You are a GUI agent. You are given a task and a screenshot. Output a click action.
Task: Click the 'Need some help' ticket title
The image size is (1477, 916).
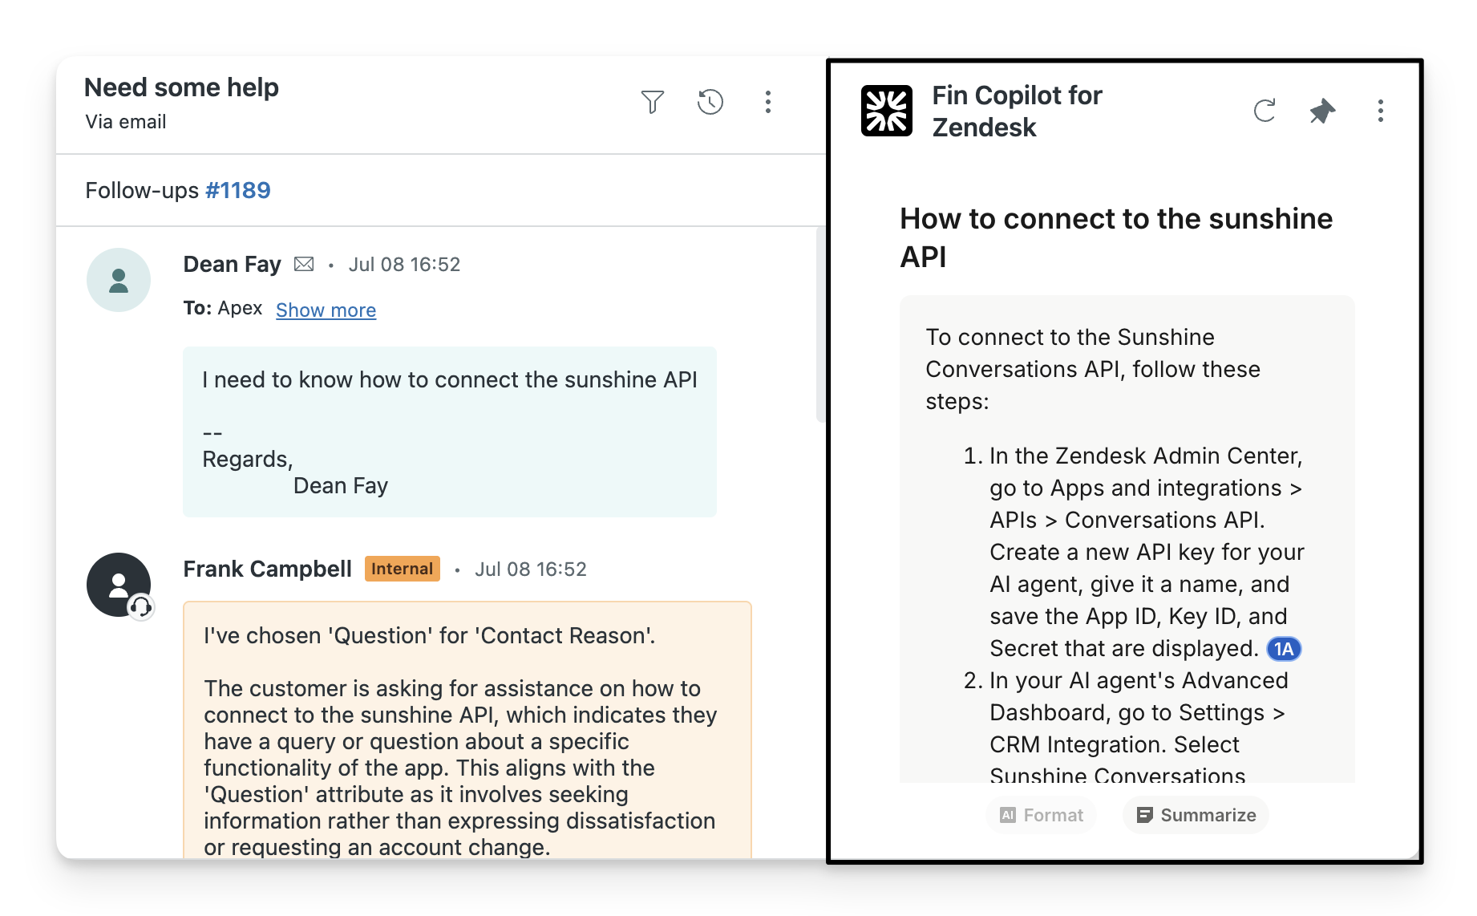[181, 87]
